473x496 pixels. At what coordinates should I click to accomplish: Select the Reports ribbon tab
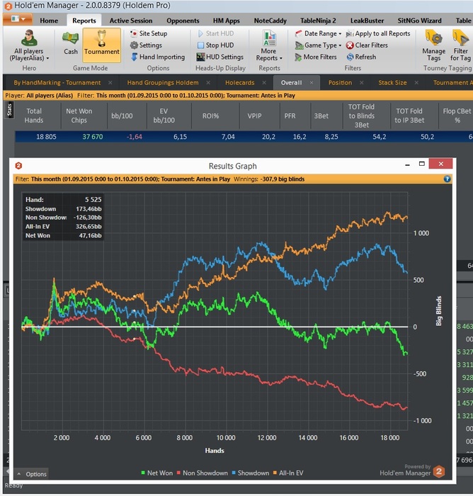(x=84, y=21)
